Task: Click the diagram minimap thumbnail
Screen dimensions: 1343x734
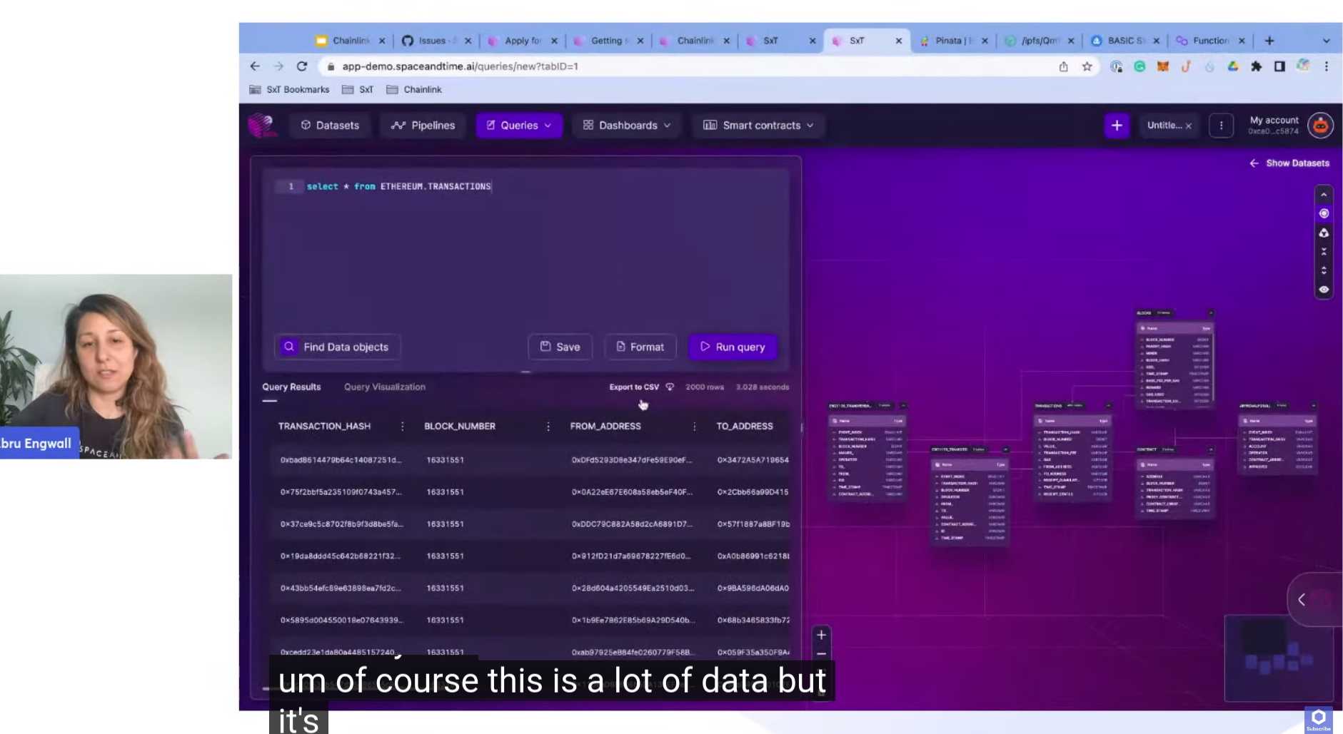Action: point(1278,658)
